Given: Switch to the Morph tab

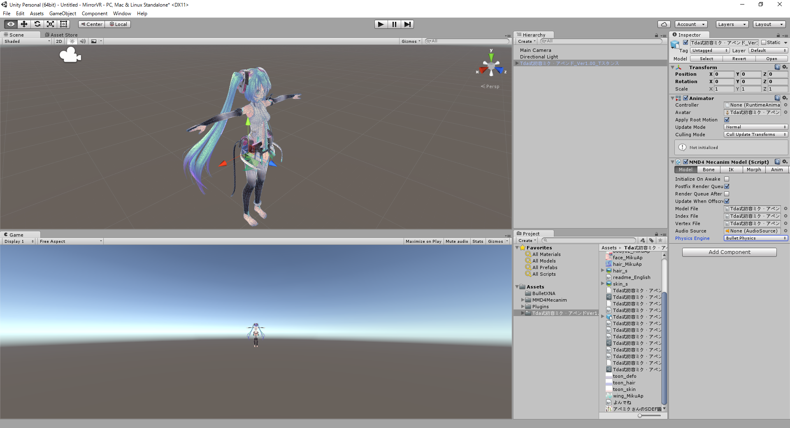Looking at the screenshot, I should tap(754, 170).
